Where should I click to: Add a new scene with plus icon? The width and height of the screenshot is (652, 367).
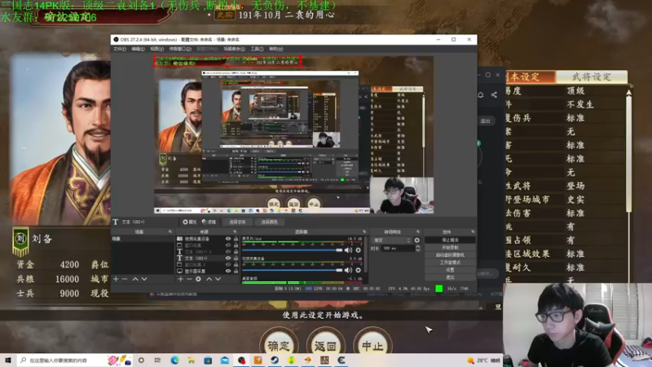116,279
